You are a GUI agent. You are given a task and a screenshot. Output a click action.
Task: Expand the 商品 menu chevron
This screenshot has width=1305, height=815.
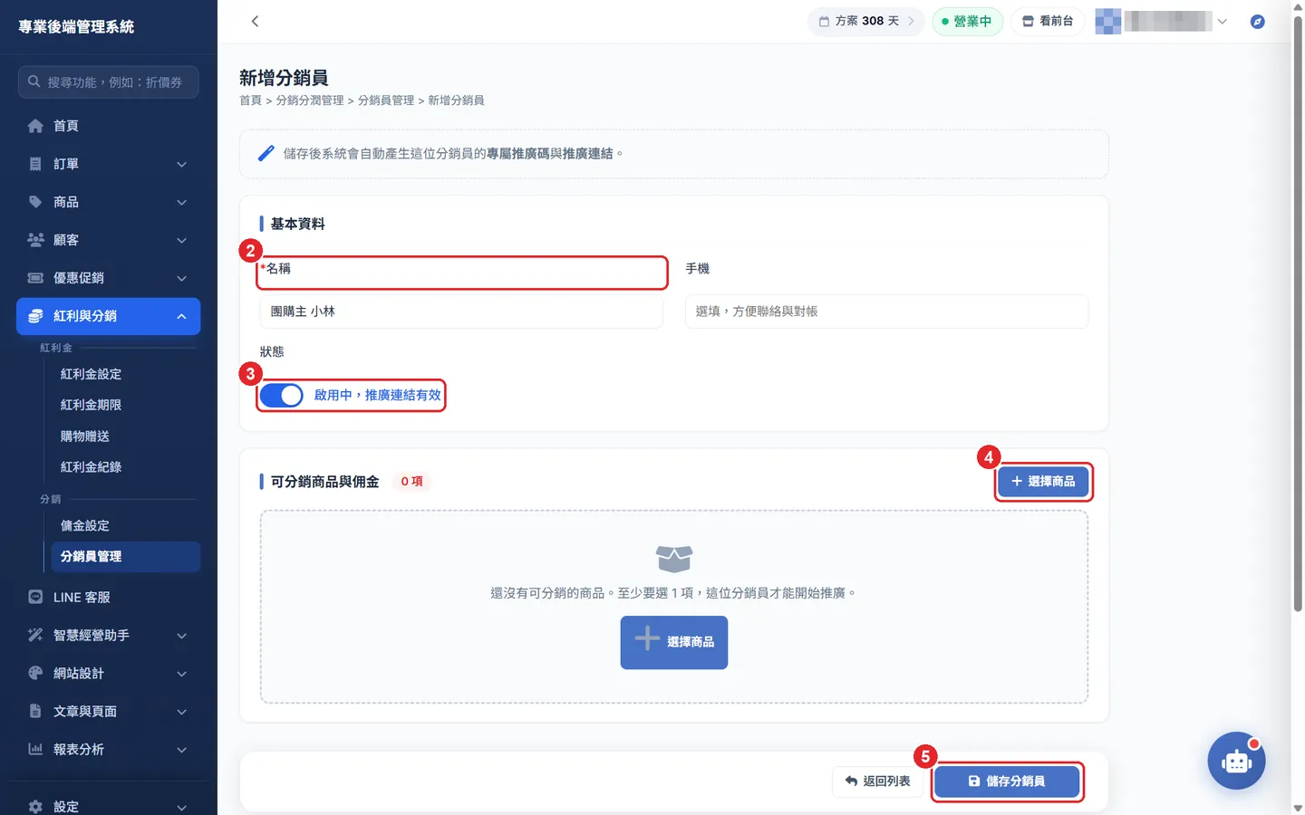(x=181, y=202)
